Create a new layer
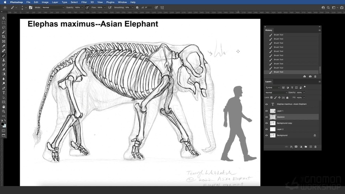The image size is (345, 194). point(311,147)
